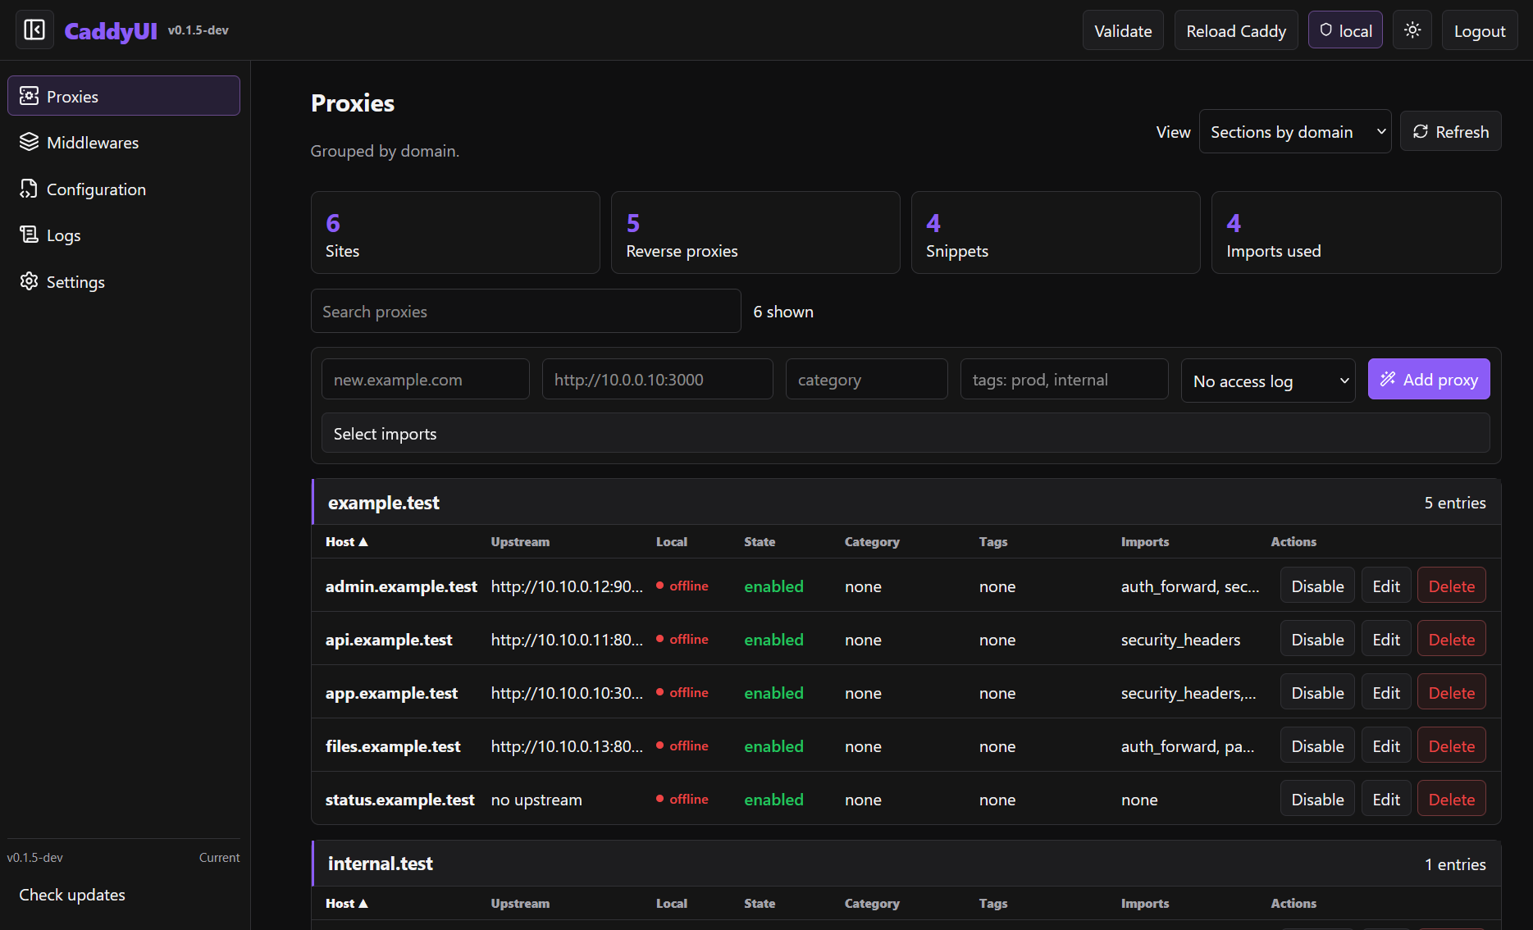Click the 5 entries count label

click(1455, 502)
